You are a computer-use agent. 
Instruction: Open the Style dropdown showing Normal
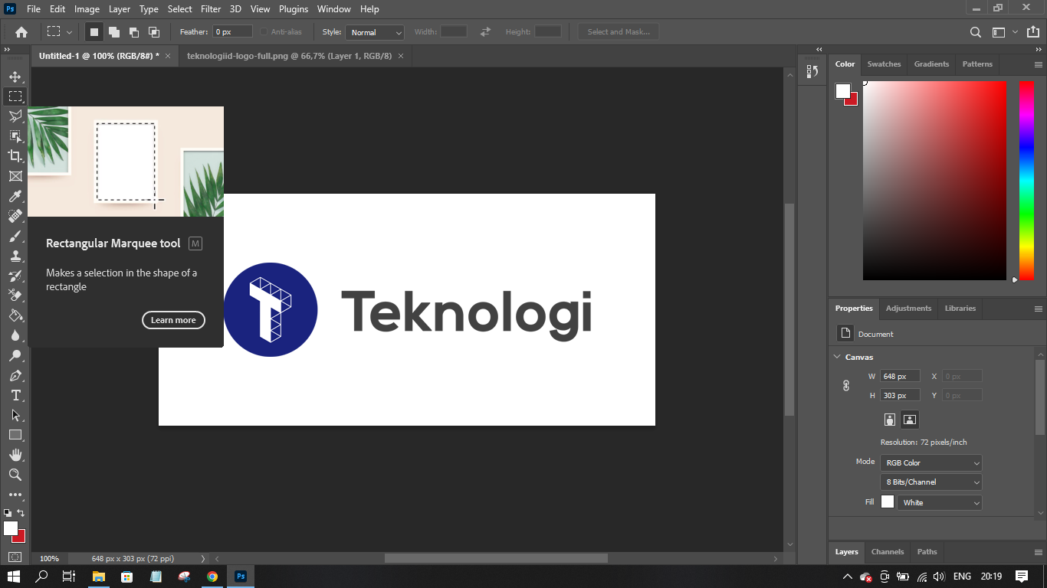pyautogui.click(x=375, y=32)
